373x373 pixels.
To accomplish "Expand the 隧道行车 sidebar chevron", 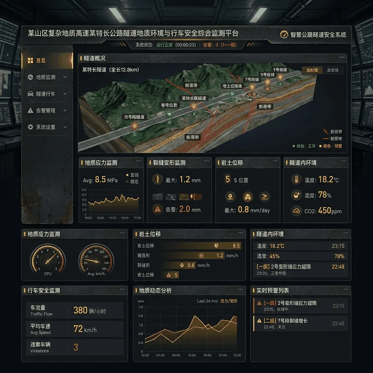I will [x=65, y=94].
